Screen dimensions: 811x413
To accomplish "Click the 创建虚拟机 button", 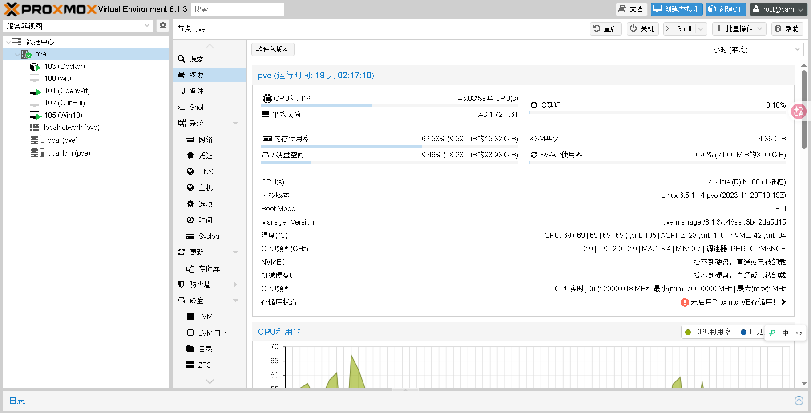I will (677, 9).
